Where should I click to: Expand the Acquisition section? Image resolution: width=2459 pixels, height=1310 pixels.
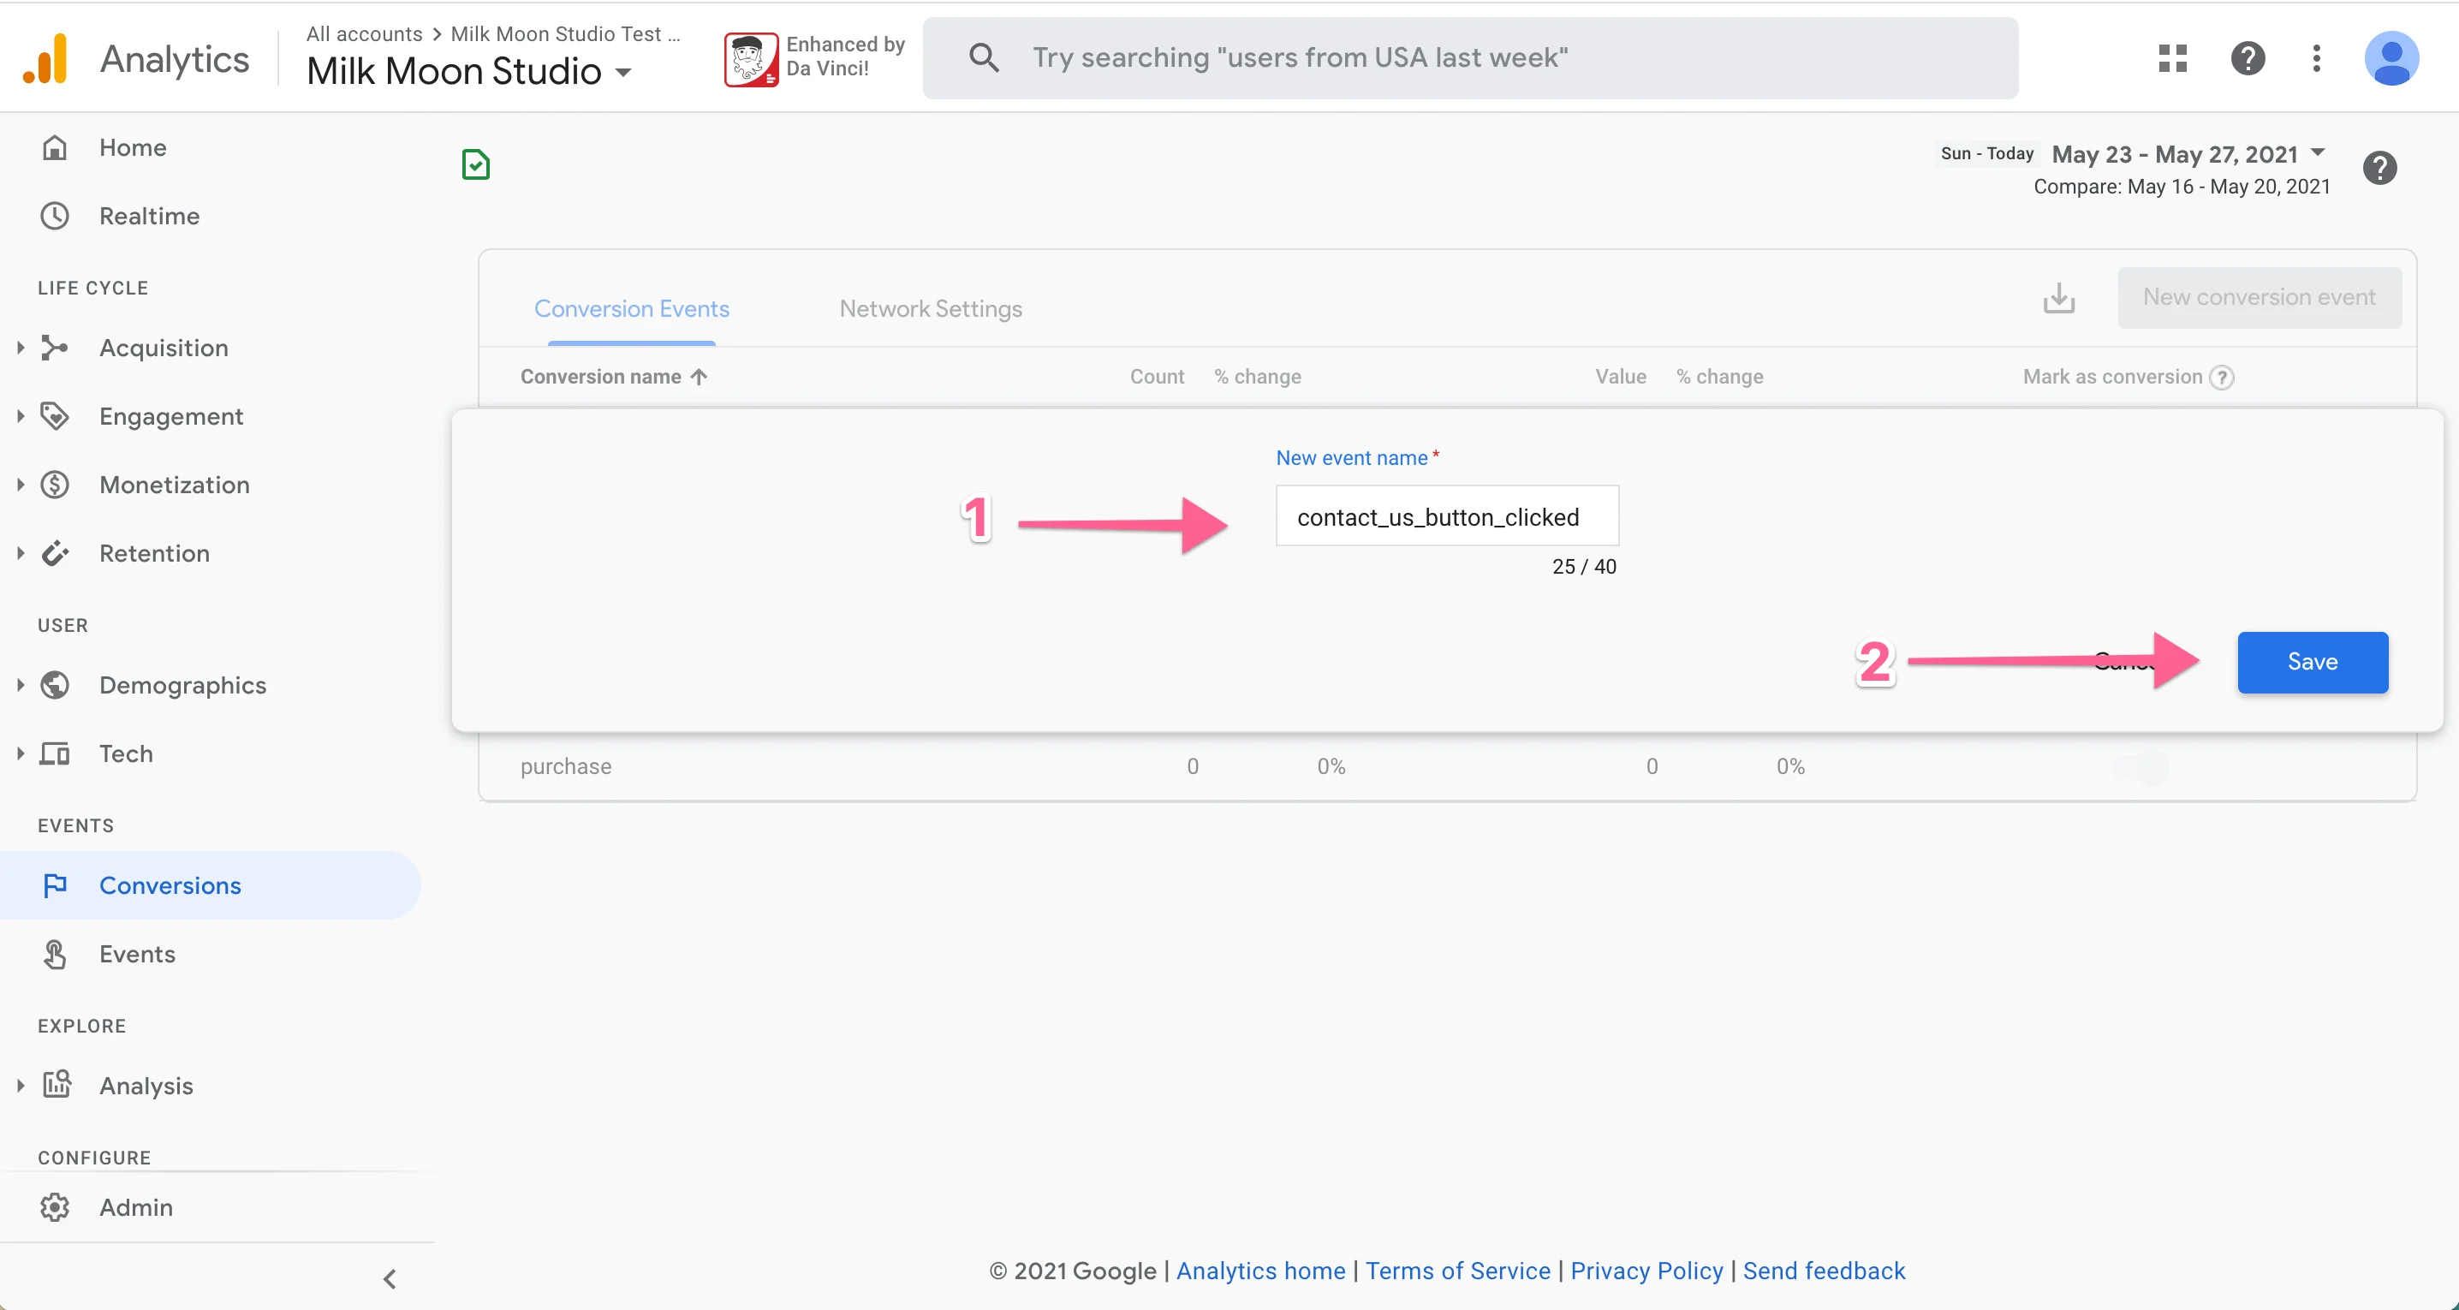[x=20, y=348]
